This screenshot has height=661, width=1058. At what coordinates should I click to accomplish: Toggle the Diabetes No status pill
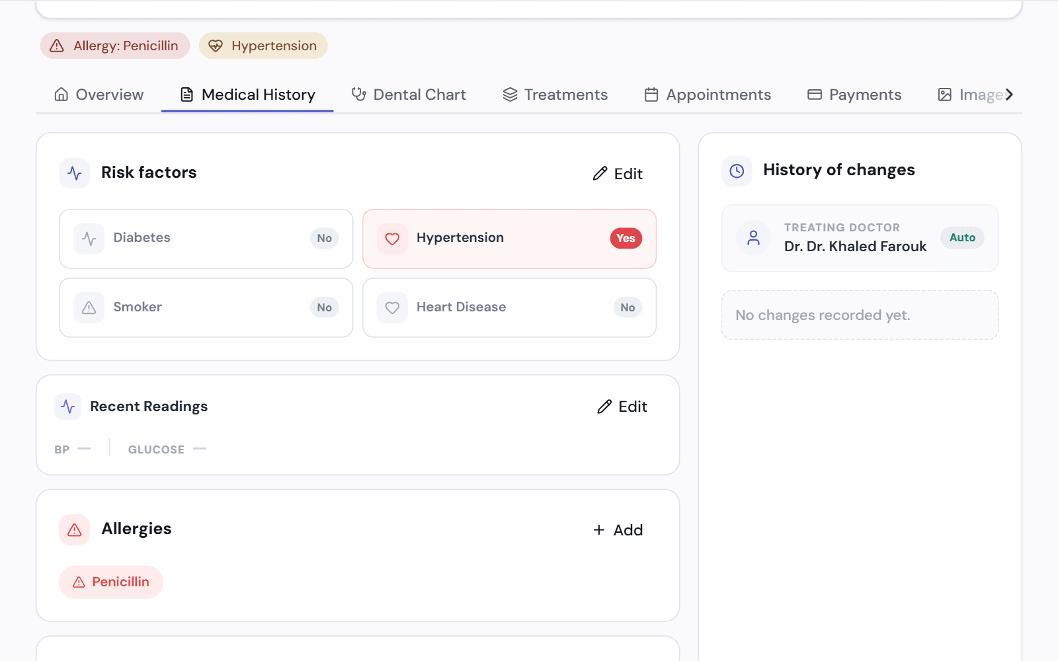click(325, 239)
